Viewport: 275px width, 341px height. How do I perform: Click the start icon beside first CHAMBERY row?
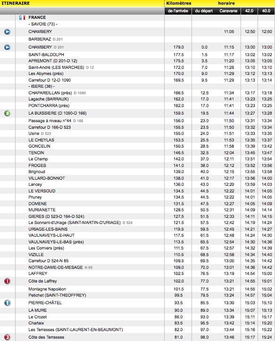(x=7, y=32)
